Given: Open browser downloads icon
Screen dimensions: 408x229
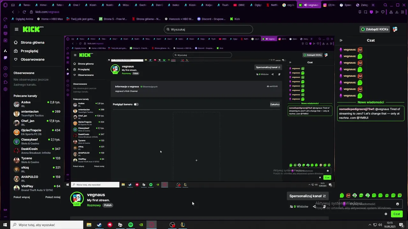Looking at the screenshot, I should (397, 12).
